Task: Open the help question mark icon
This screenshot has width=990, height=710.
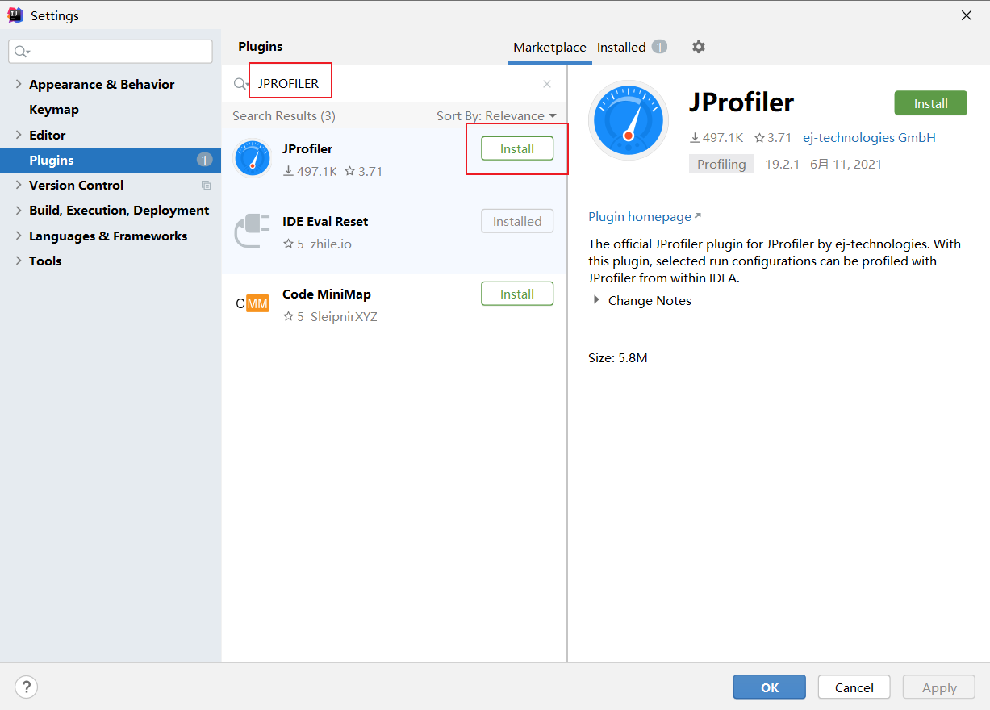Action: pyautogui.click(x=27, y=687)
